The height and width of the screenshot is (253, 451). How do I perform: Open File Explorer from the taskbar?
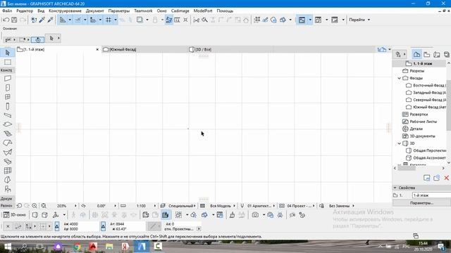[109, 247]
